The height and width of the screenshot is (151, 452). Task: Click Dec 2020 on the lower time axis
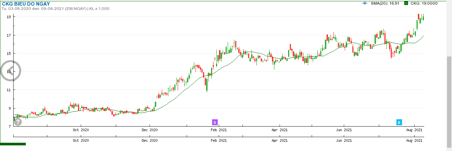click(150, 140)
